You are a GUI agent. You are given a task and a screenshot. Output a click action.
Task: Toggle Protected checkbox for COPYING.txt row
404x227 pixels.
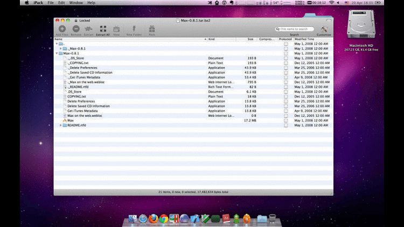[x=285, y=97]
